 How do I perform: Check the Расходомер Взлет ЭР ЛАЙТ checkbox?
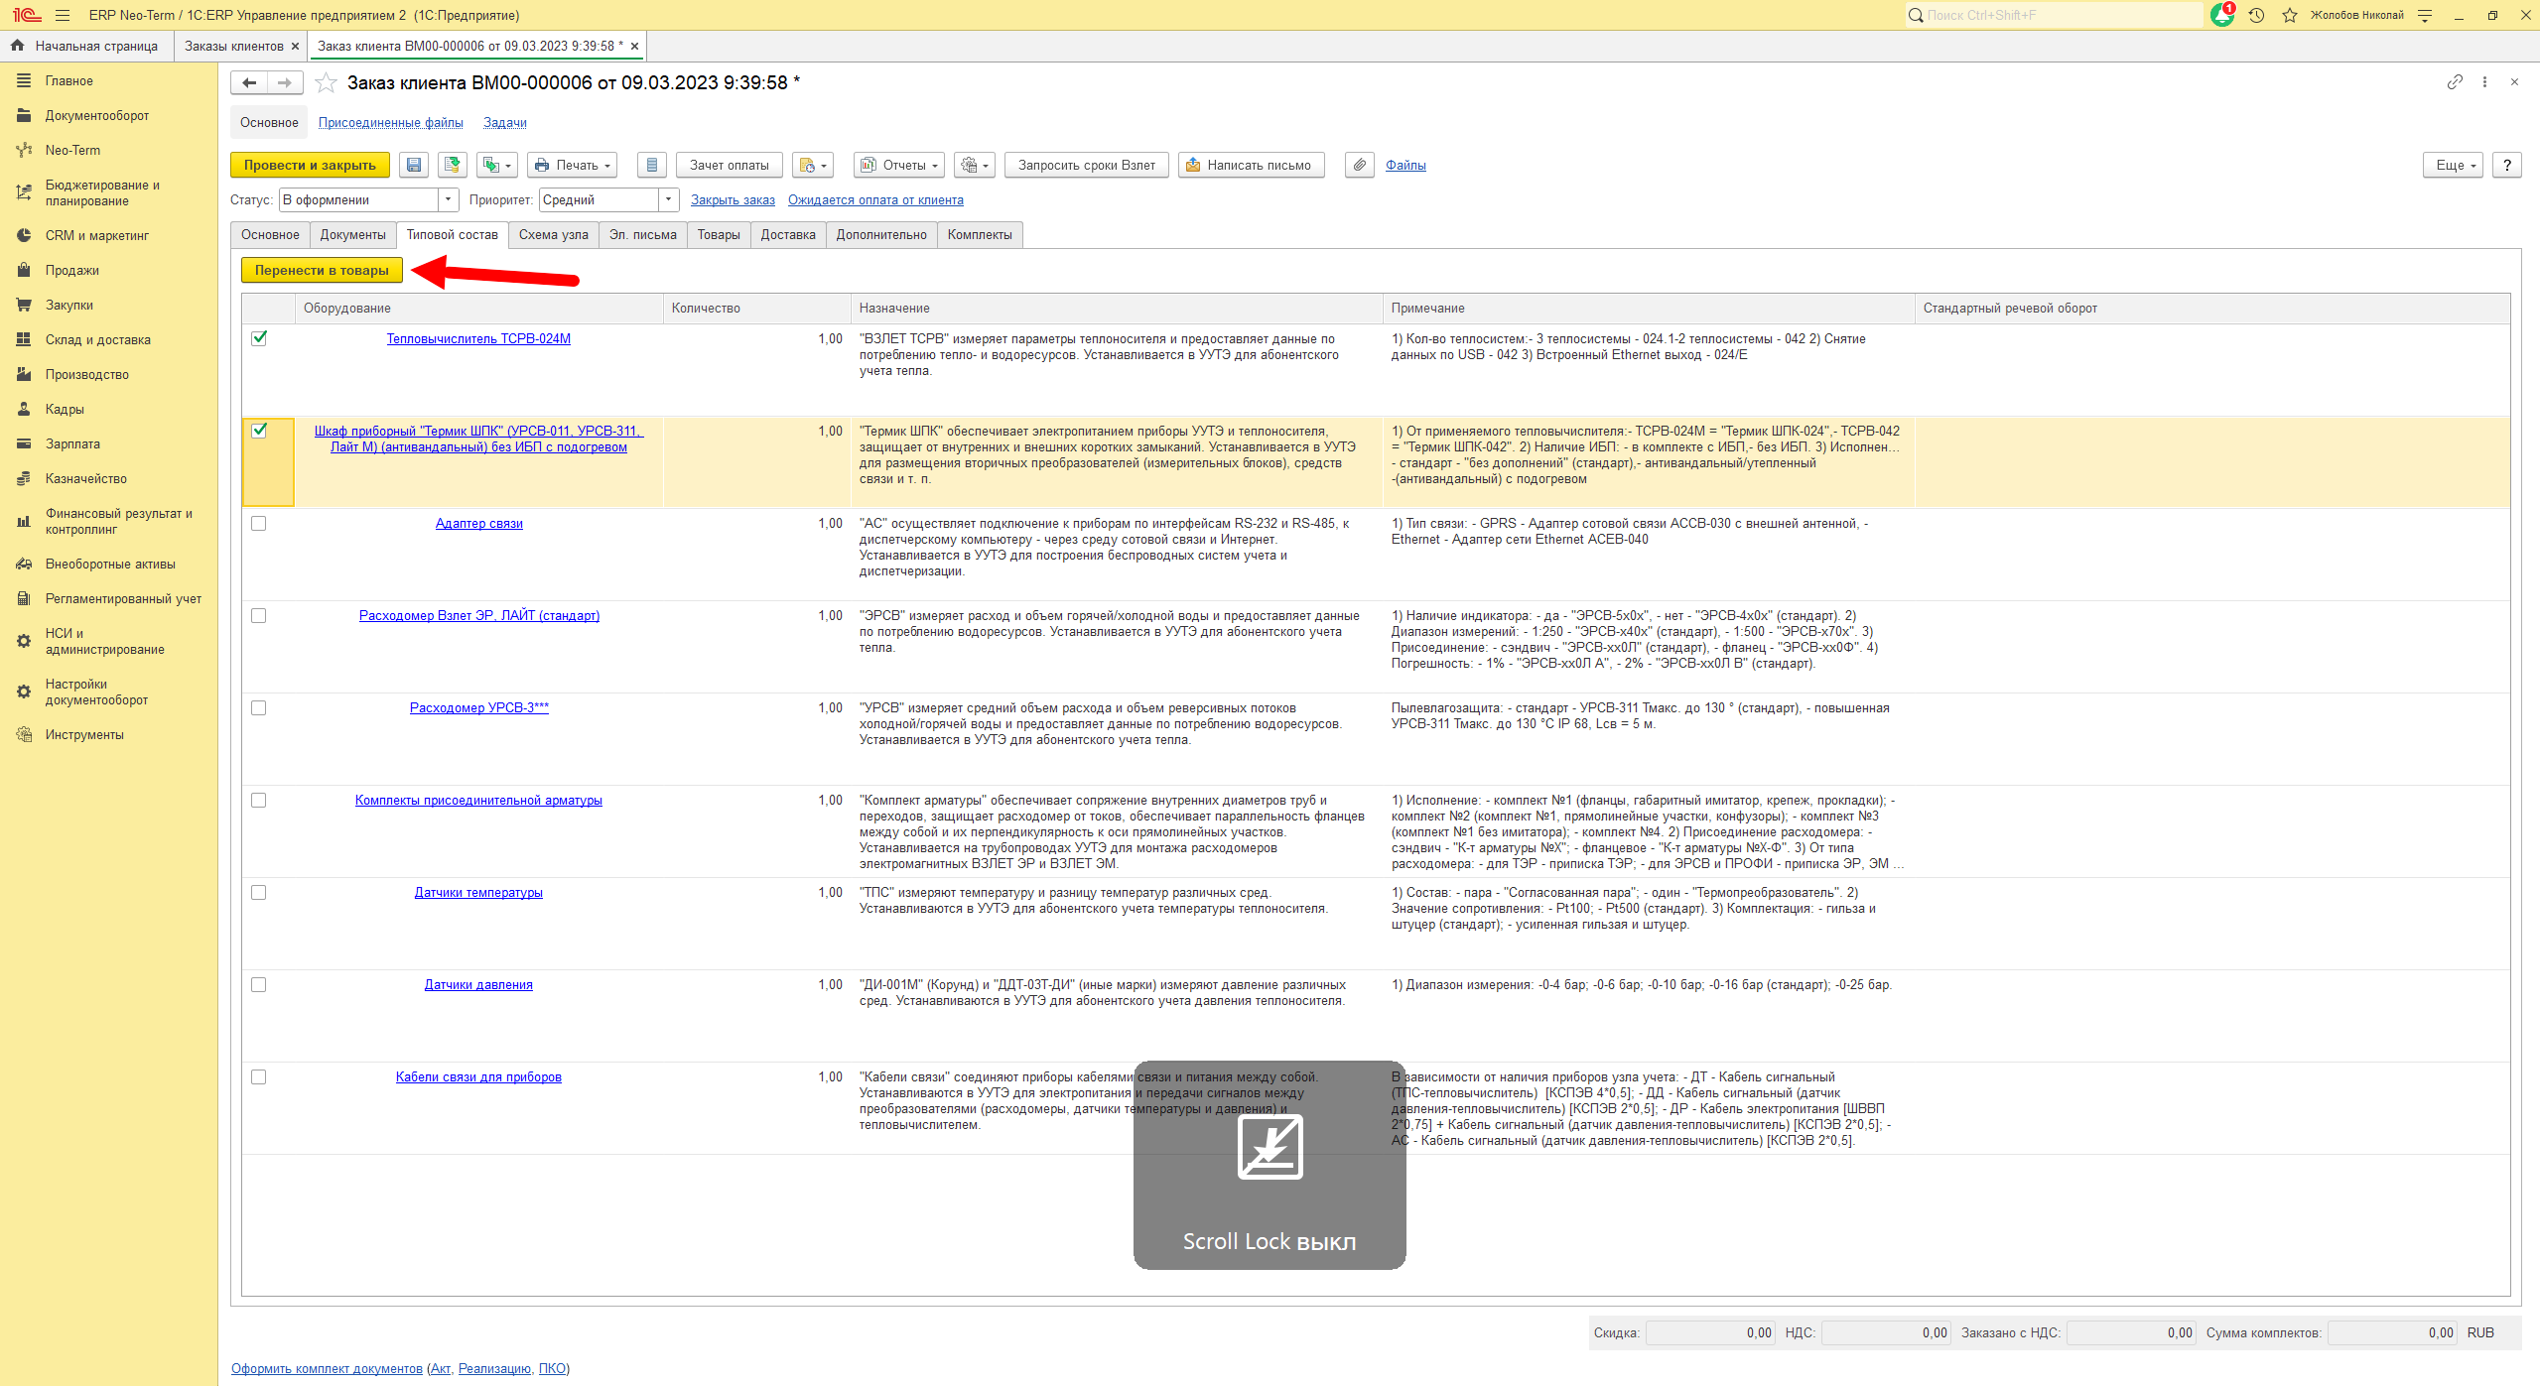tap(259, 615)
